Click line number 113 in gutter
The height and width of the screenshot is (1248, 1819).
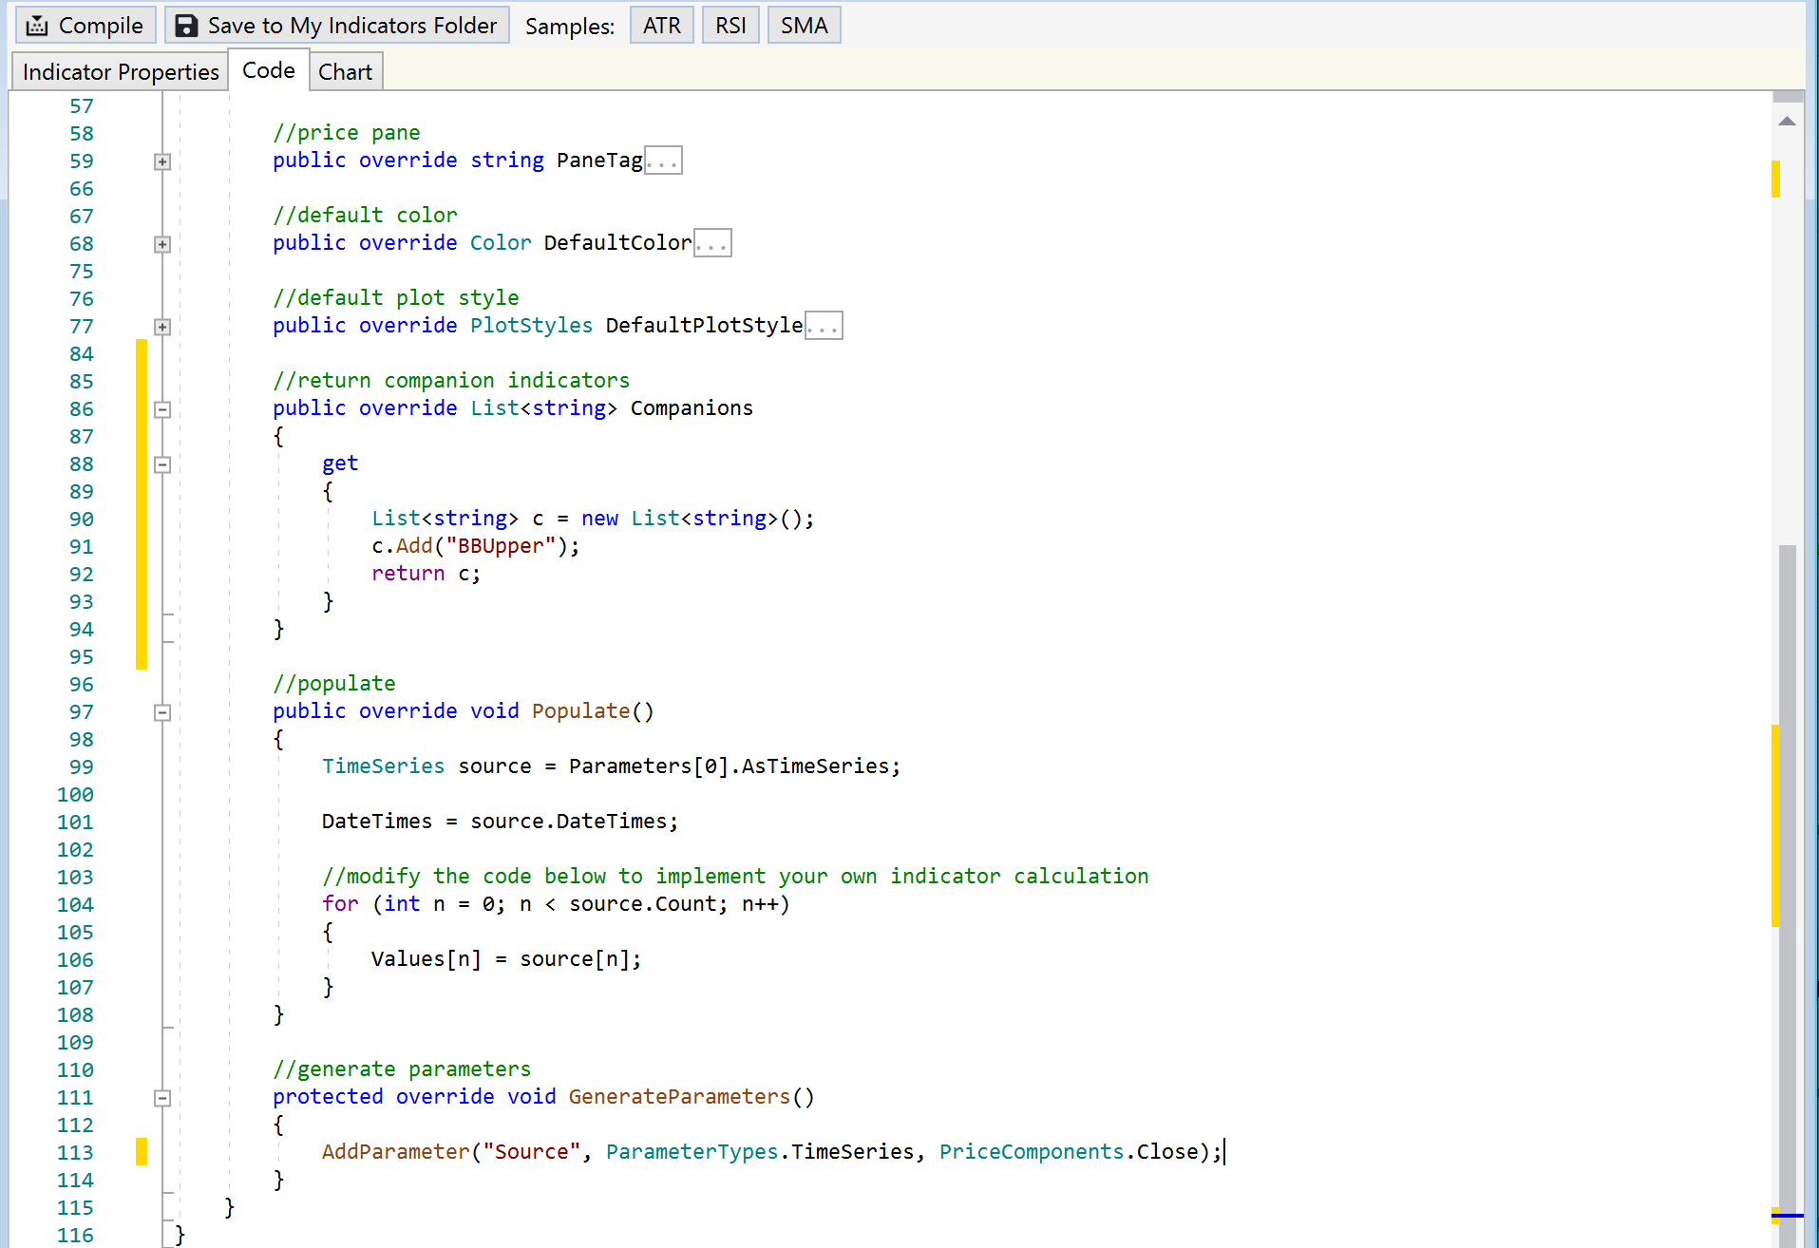pos(75,1152)
